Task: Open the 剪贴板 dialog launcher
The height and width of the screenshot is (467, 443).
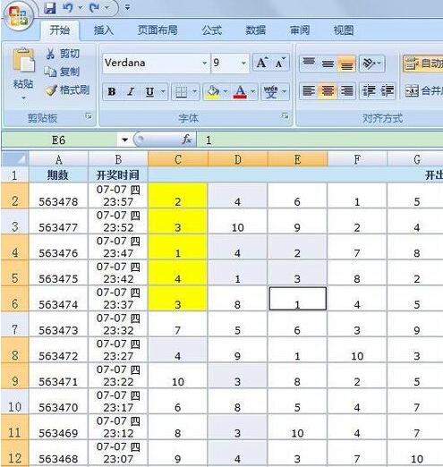Action: point(89,116)
